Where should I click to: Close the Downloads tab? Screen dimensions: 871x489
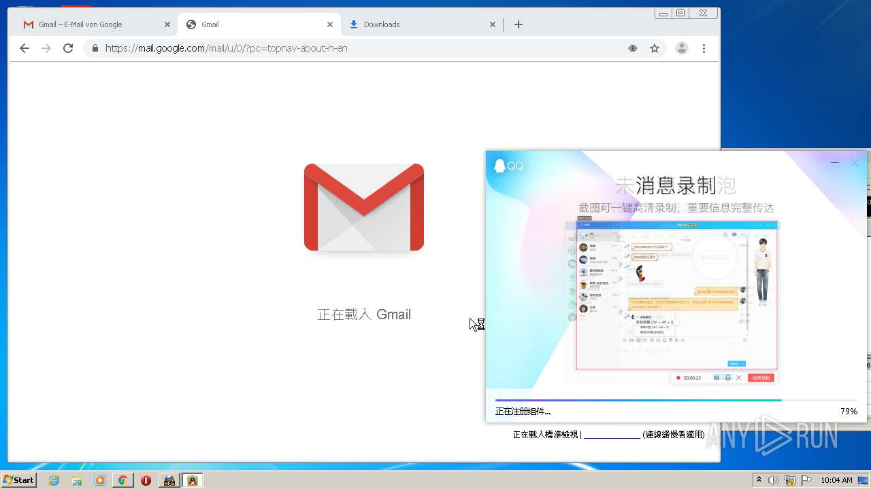(493, 24)
